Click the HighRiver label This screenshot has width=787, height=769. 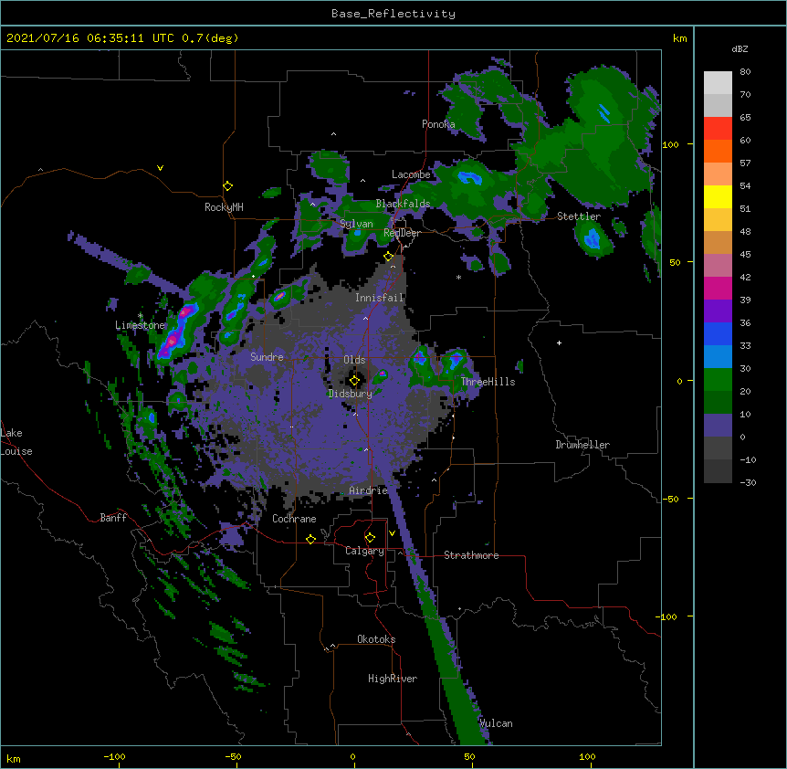(x=393, y=679)
